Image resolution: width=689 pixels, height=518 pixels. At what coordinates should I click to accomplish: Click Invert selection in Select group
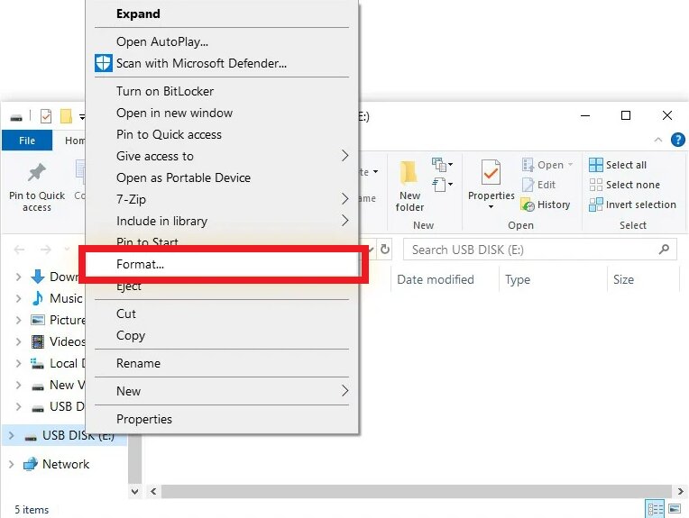coord(596,204)
